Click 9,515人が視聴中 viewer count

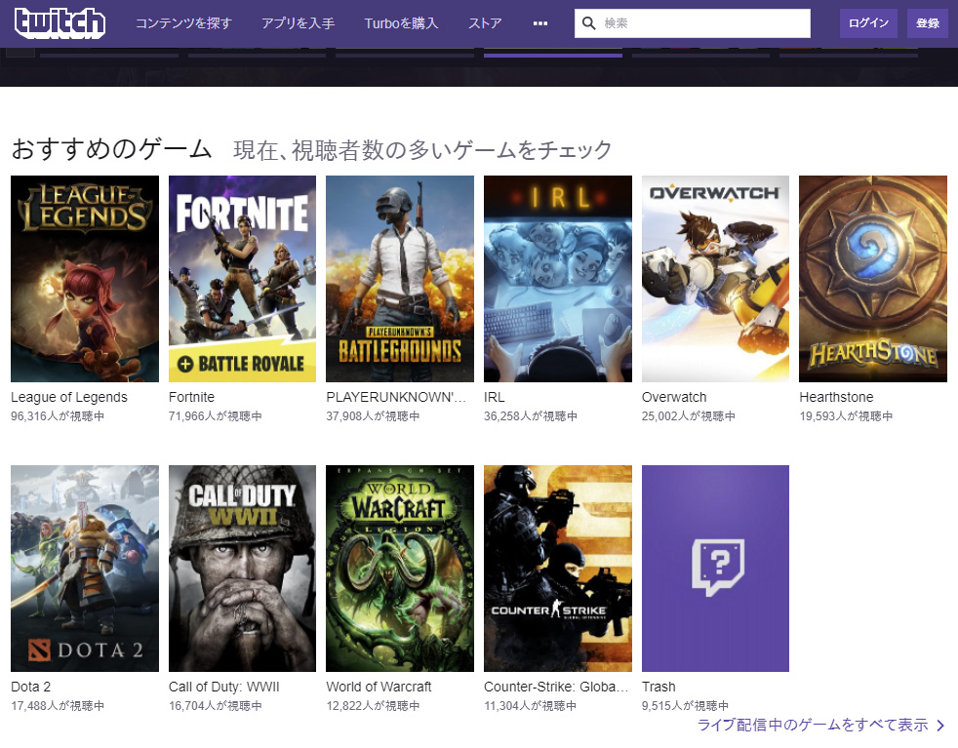685,705
